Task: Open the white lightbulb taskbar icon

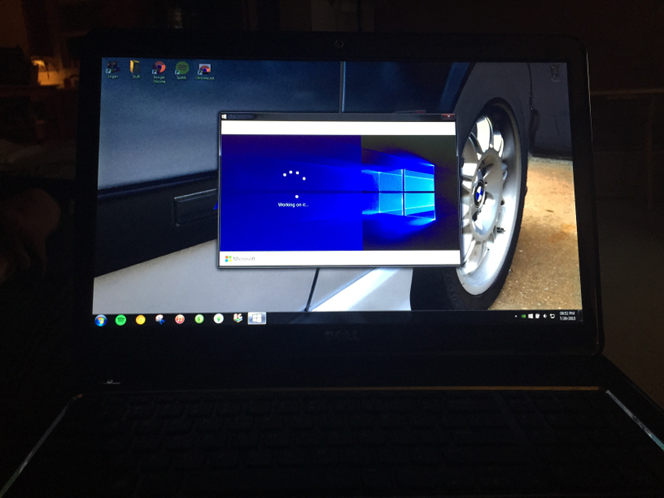Action: point(218,319)
